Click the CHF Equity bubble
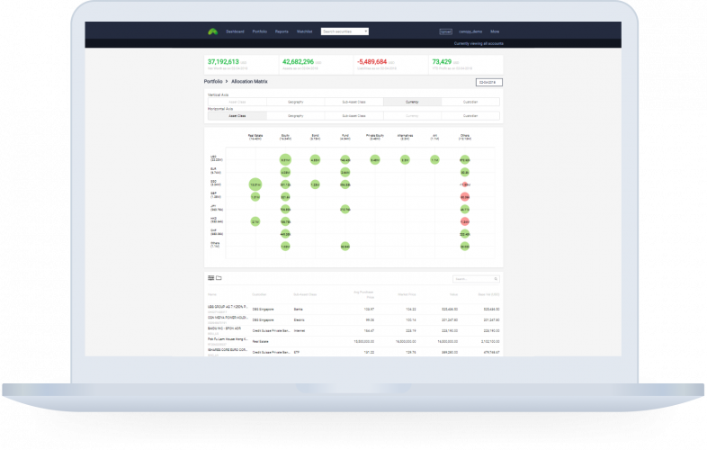This screenshot has width=707, height=450. click(285, 234)
